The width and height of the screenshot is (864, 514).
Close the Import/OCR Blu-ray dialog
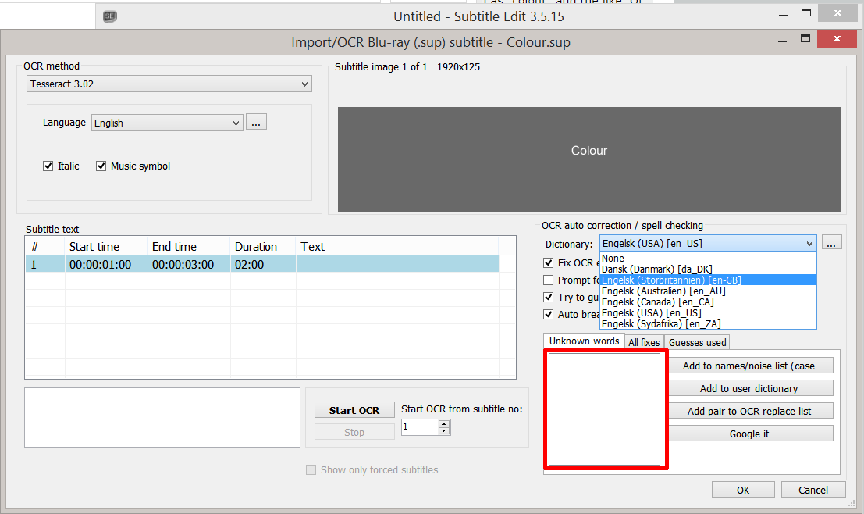coord(837,38)
